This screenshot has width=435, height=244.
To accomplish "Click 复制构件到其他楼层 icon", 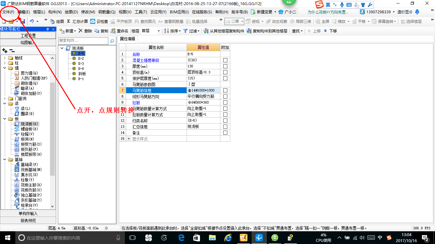I will pos(267,31).
